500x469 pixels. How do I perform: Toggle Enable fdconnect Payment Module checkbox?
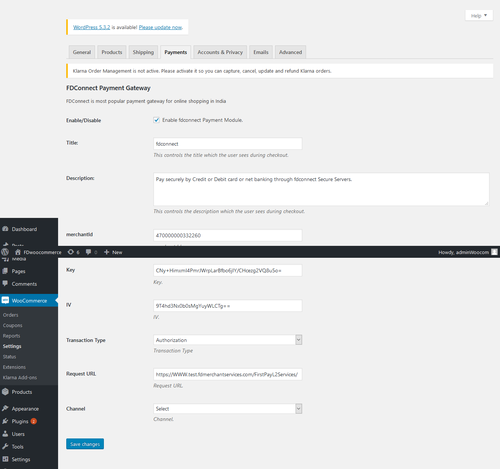click(156, 120)
